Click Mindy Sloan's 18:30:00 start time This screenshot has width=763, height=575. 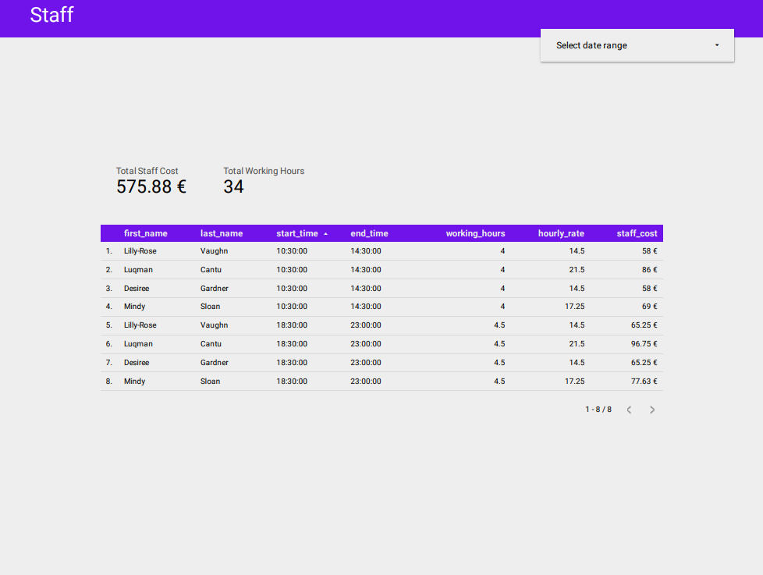(x=291, y=381)
